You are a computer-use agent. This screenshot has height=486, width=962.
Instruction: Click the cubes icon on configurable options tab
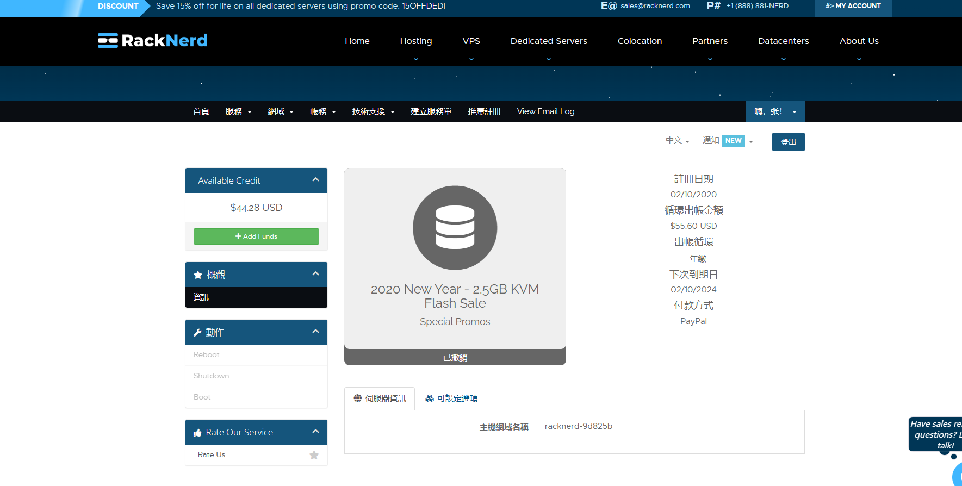pyautogui.click(x=430, y=398)
